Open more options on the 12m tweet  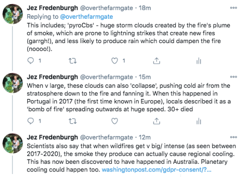coord(233,137)
